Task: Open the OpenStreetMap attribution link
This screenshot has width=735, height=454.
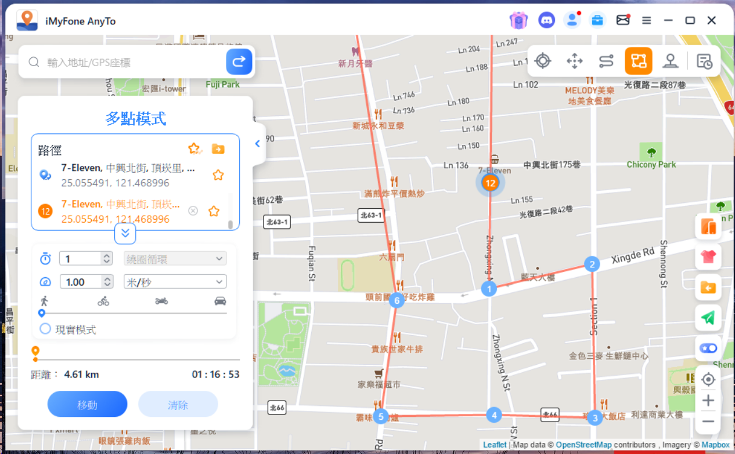Action: click(583, 445)
